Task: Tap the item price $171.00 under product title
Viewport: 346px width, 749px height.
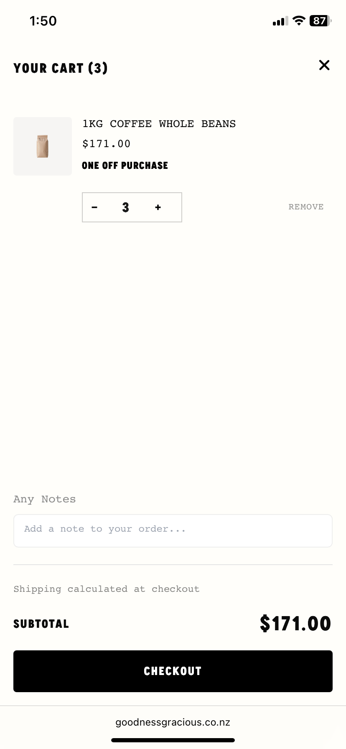Action: (x=107, y=144)
